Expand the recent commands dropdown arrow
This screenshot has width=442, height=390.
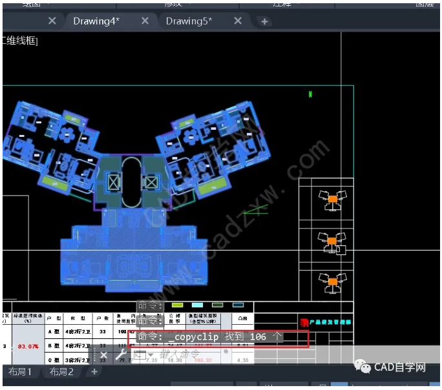click(150, 354)
